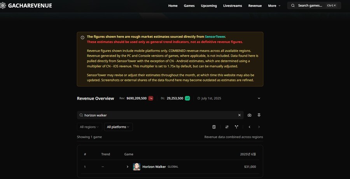Click the magnifier icon in games filter field
The image size is (350, 179).
[x=81, y=115]
